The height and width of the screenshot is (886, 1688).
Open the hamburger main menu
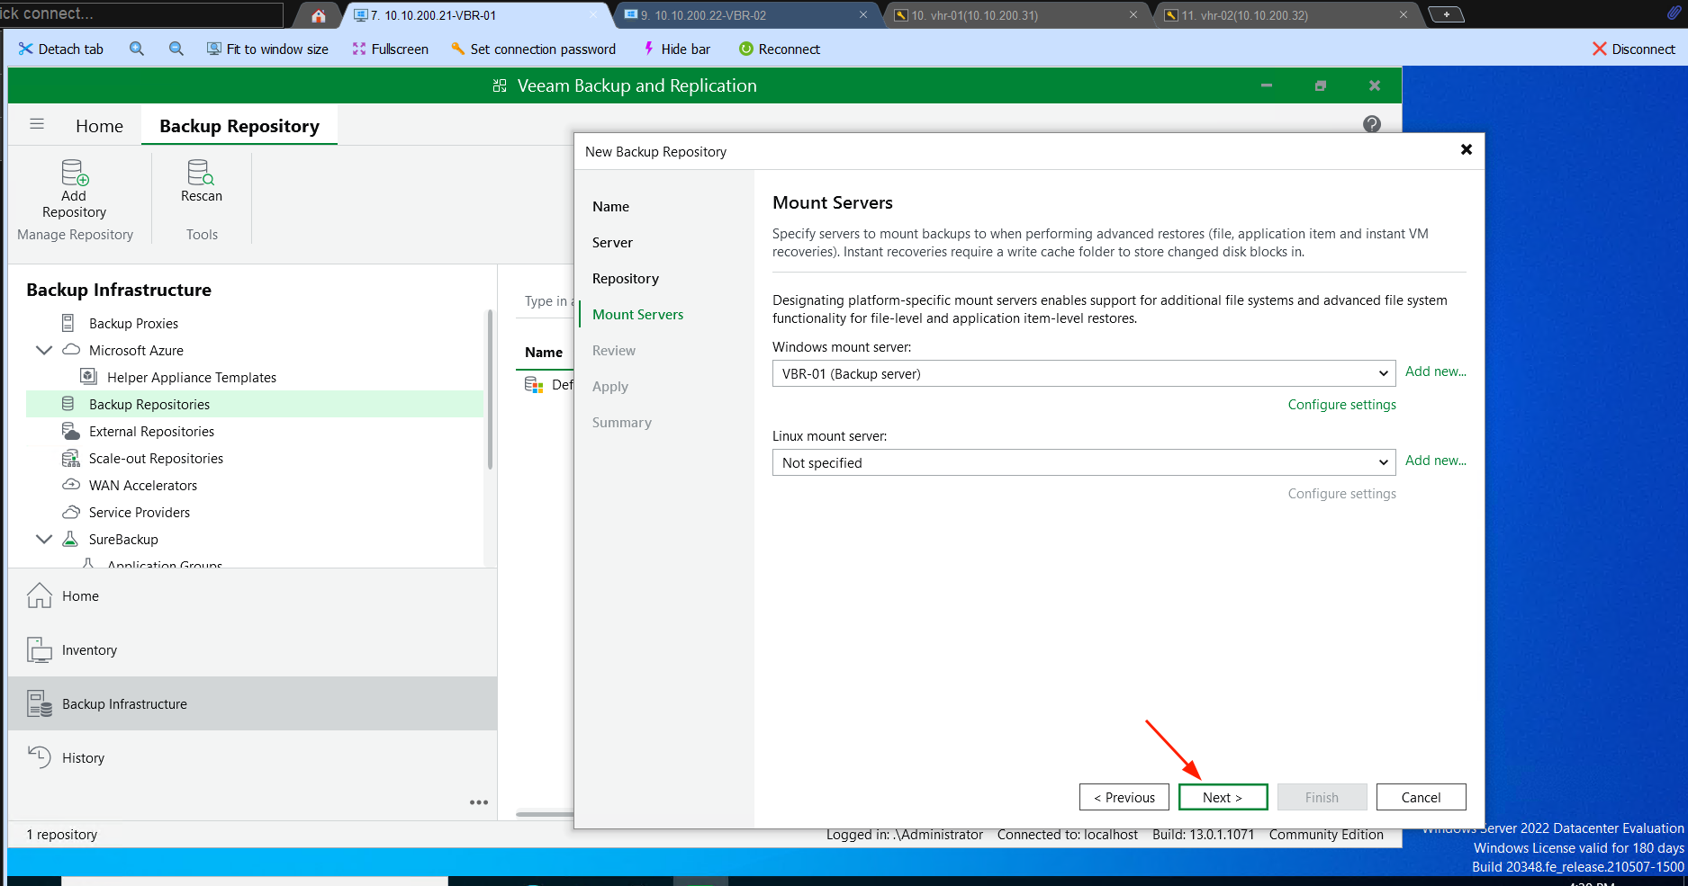pyautogui.click(x=37, y=124)
